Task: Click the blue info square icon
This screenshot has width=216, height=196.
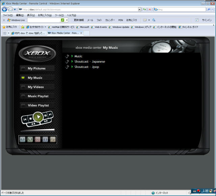Action: click(45, 140)
